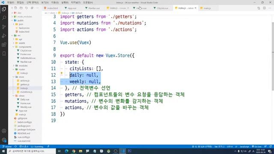
Task: Expand the assets folder
Action: pyautogui.click(x=22, y=43)
